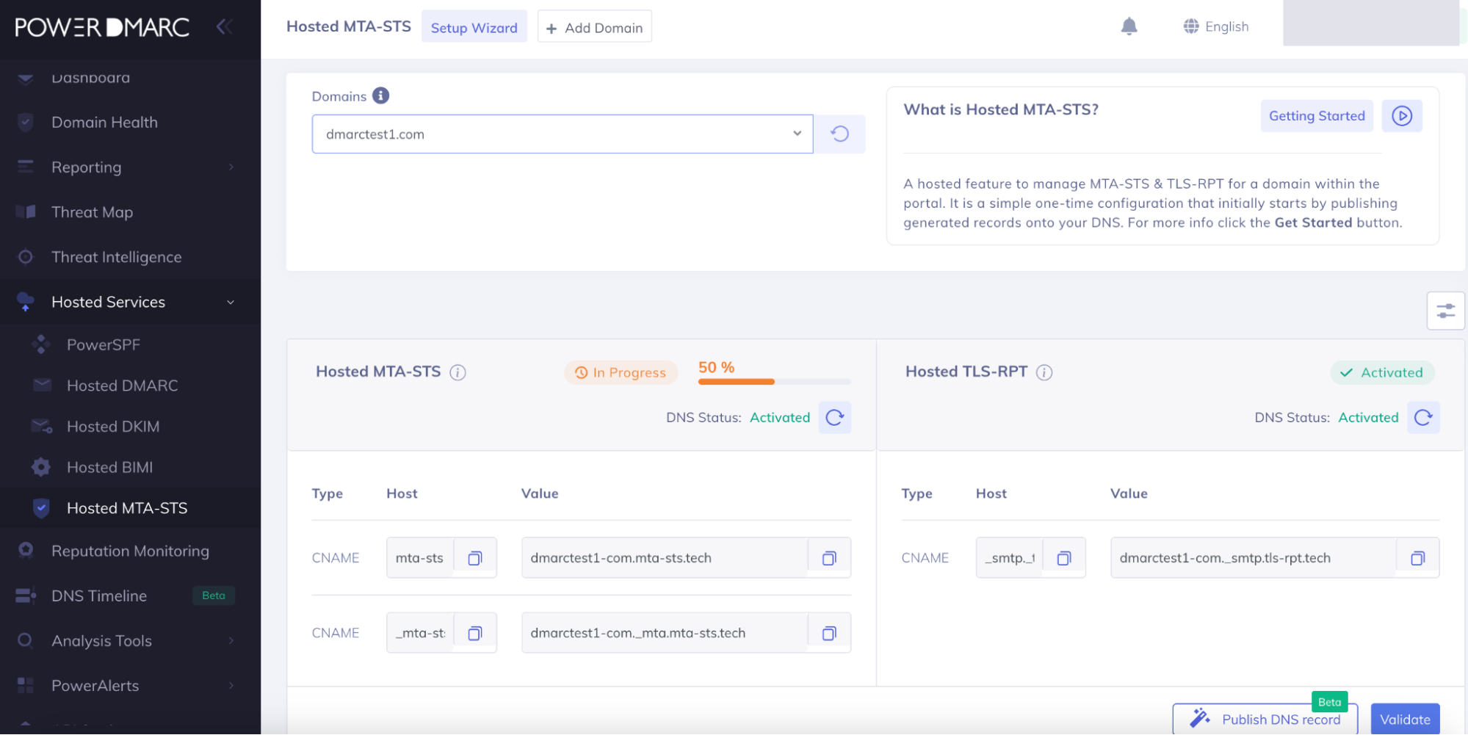Click the 50 % progress bar
The image size is (1468, 735).
click(x=775, y=381)
